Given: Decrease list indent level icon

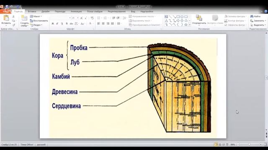Looking at the screenshot, I should coord(113,18).
